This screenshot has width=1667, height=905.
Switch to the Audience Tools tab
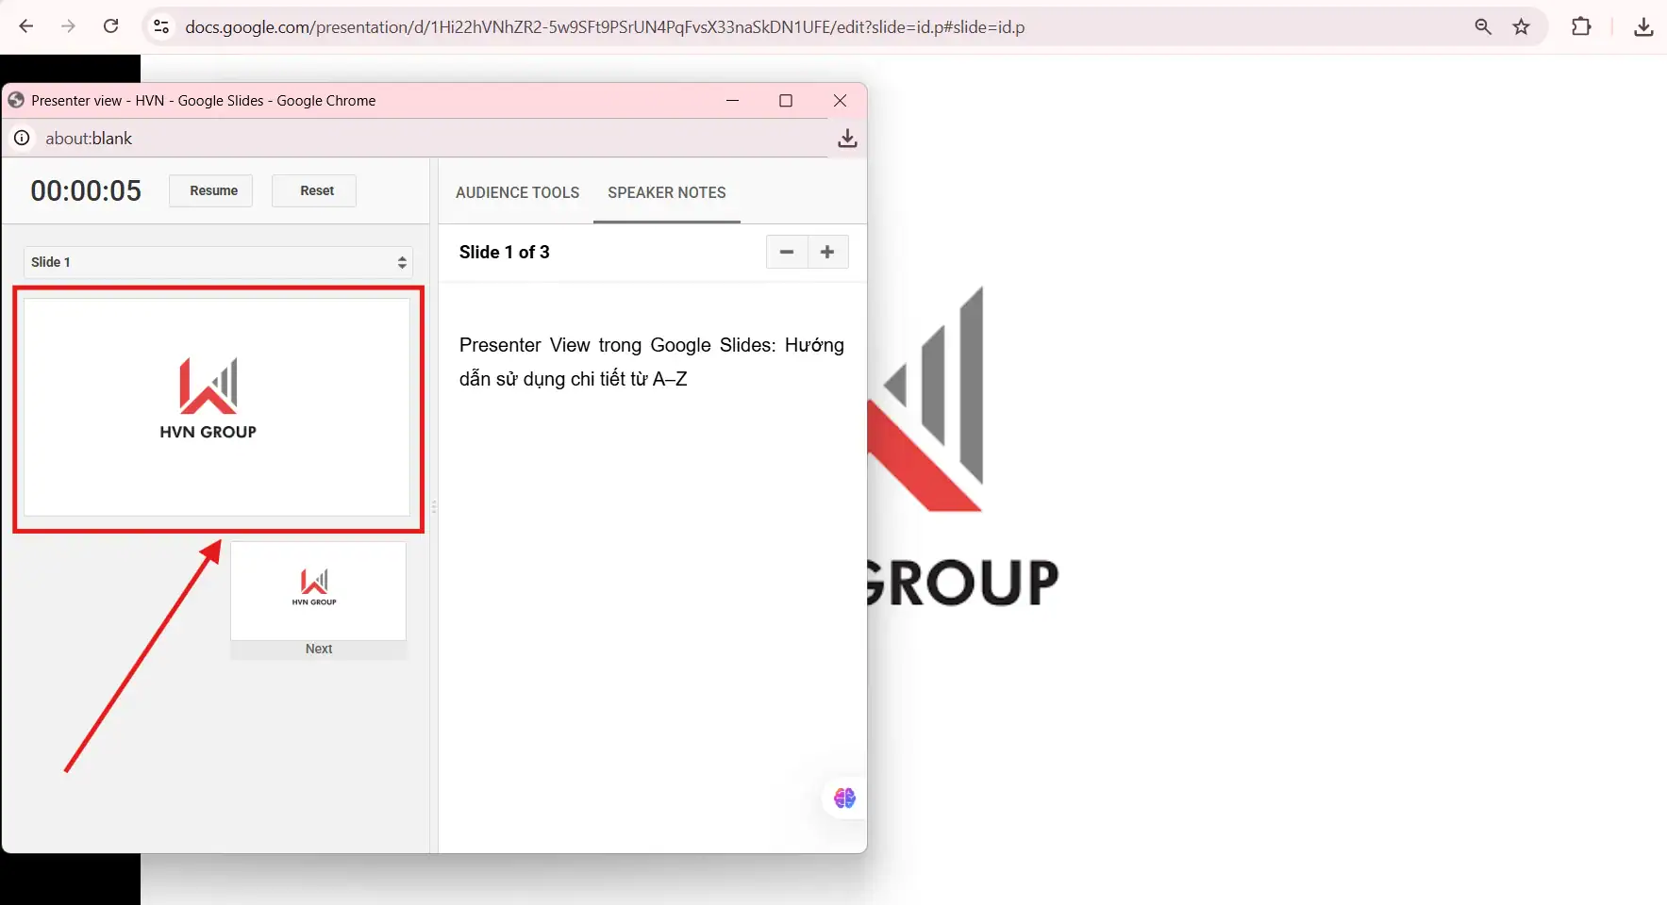click(517, 192)
